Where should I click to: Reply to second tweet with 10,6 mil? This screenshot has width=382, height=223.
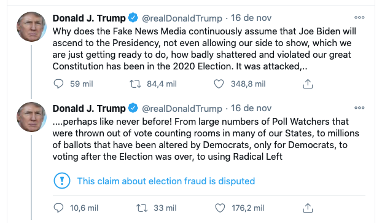pyautogui.click(x=58, y=208)
